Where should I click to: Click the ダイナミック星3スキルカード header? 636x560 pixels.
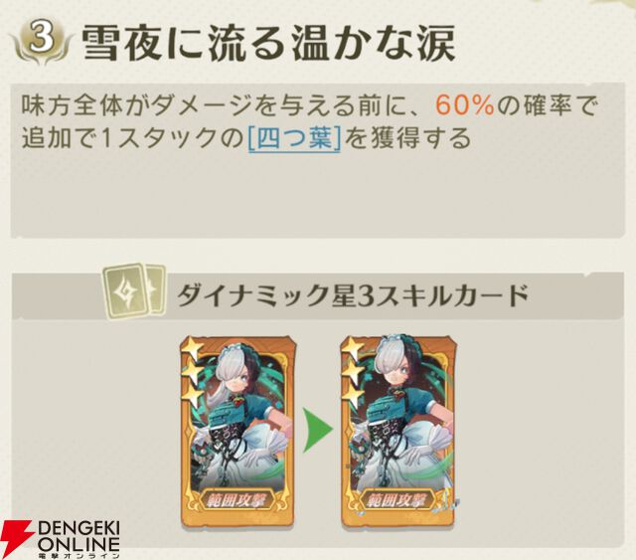click(352, 294)
